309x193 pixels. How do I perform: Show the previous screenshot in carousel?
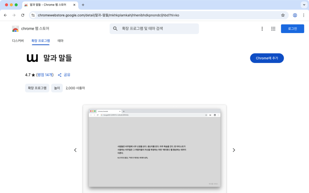75,150
